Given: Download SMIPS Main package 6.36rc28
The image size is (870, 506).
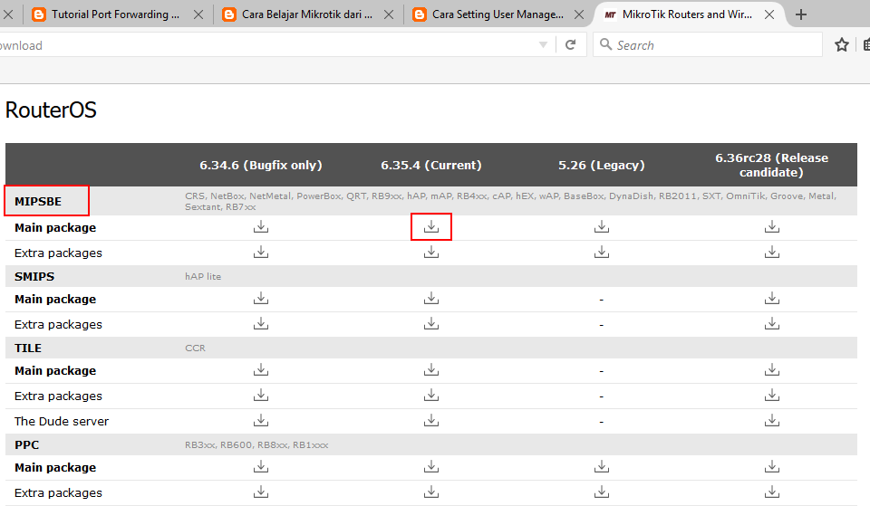Looking at the screenshot, I should [772, 298].
